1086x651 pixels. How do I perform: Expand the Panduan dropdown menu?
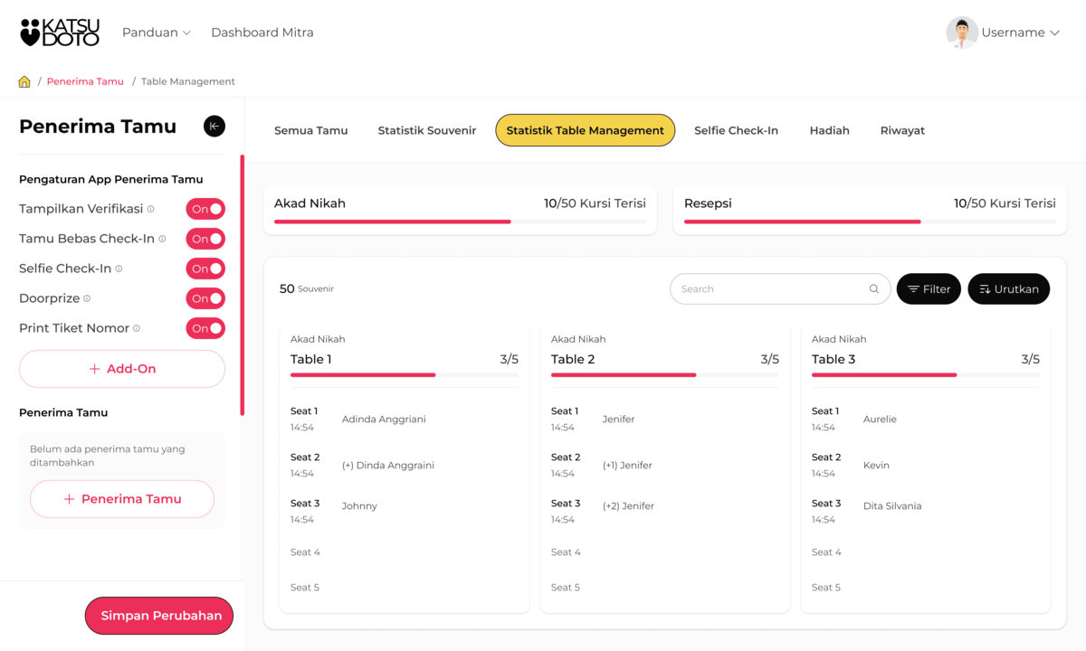pyautogui.click(x=157, y=33)
